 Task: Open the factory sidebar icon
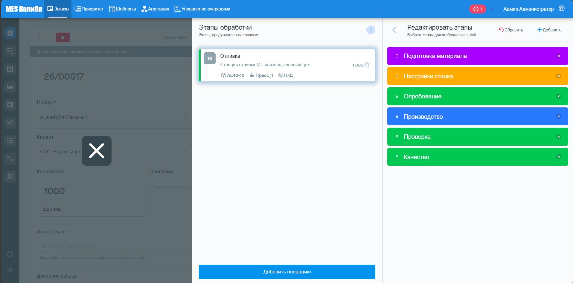pos(10,69)
